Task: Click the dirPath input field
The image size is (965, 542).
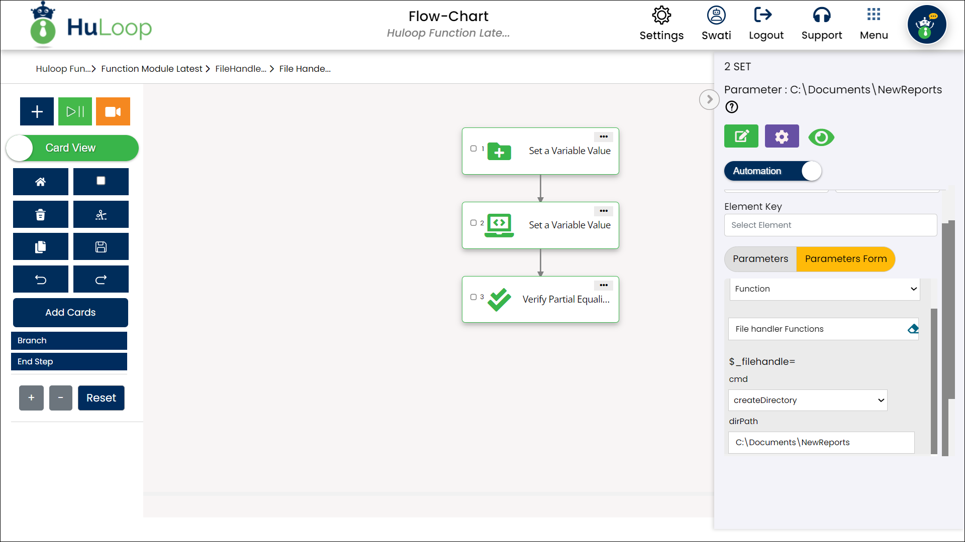Action: pyautogui.click(x=821, y=443)
